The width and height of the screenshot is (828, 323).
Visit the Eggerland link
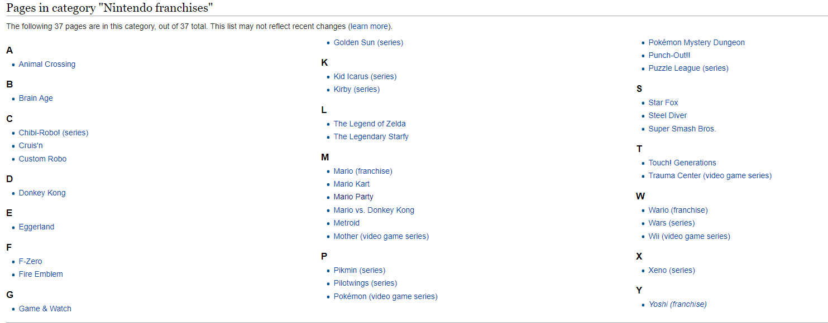pos(36,227)
